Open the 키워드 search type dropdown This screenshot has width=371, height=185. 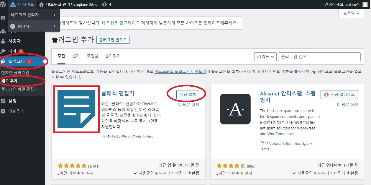[x=265, y=57]
